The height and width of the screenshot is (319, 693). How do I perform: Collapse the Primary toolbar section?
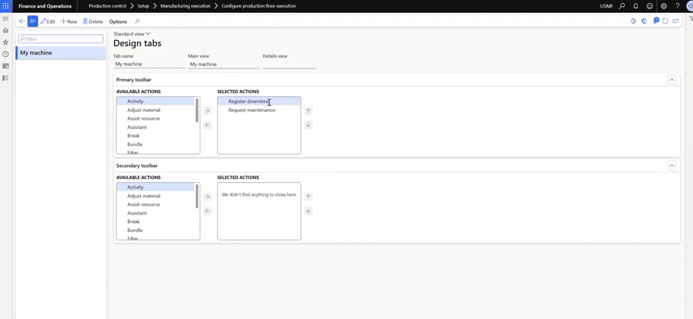tap(672, 80)
